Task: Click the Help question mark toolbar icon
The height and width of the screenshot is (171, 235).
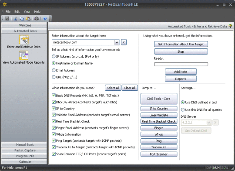Action: pos(45,18)
